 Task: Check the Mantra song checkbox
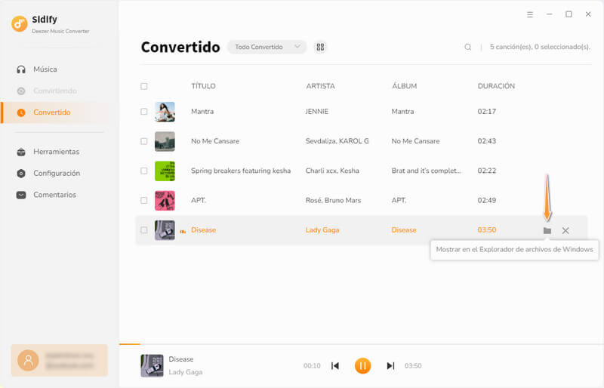pos(144,112)
